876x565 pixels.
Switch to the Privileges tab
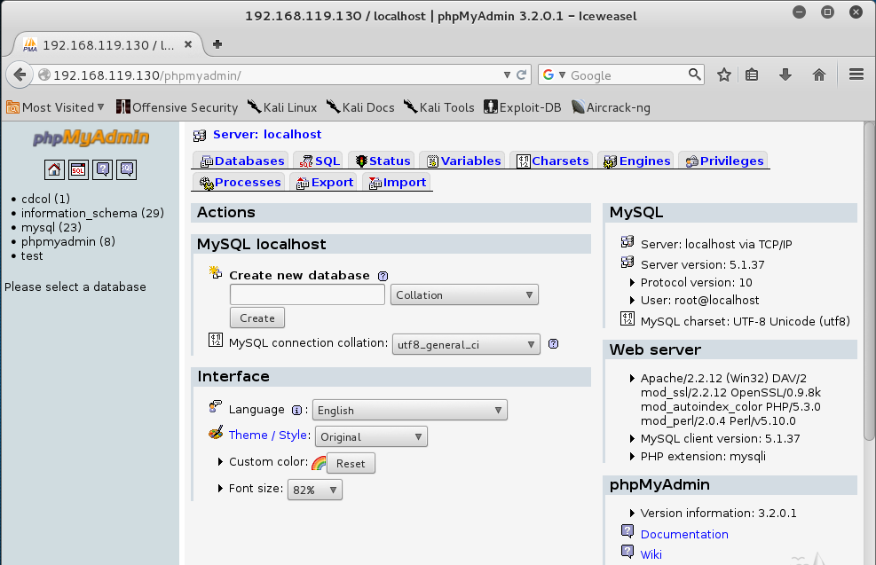coord(724,161)
